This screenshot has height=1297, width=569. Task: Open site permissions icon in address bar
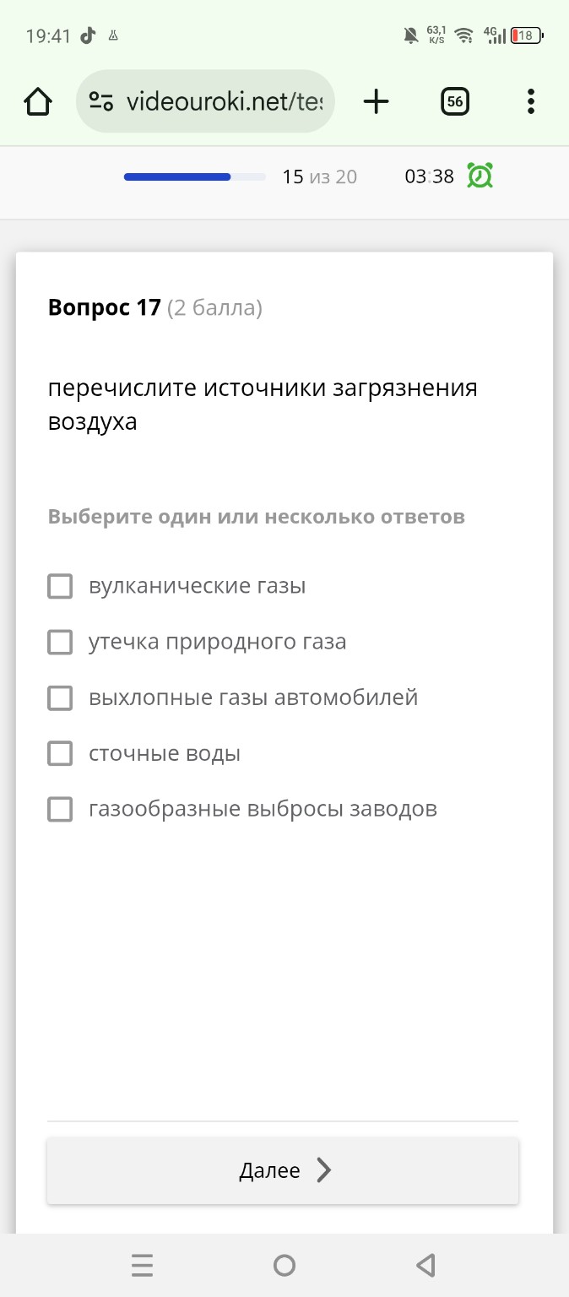pos(100,100)
